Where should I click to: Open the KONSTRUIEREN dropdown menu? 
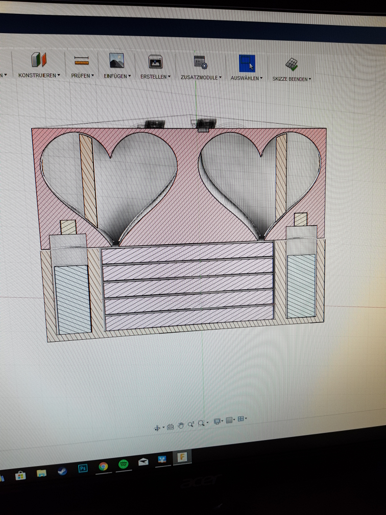pyautogui.click(x=39, y=75)
